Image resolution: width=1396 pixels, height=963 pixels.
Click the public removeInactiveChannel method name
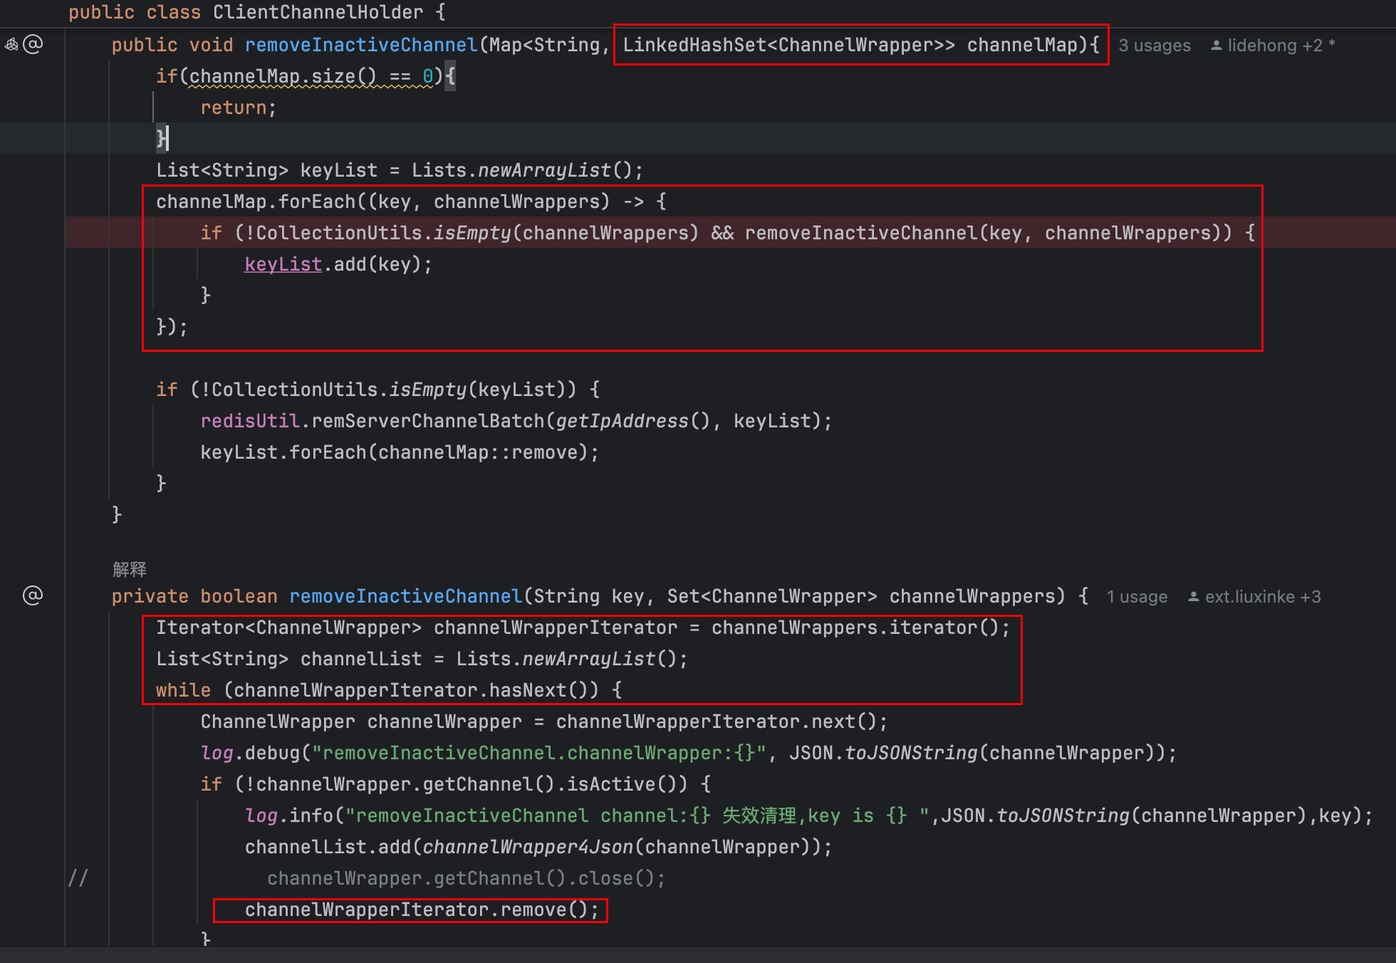[x=360, y=45]
